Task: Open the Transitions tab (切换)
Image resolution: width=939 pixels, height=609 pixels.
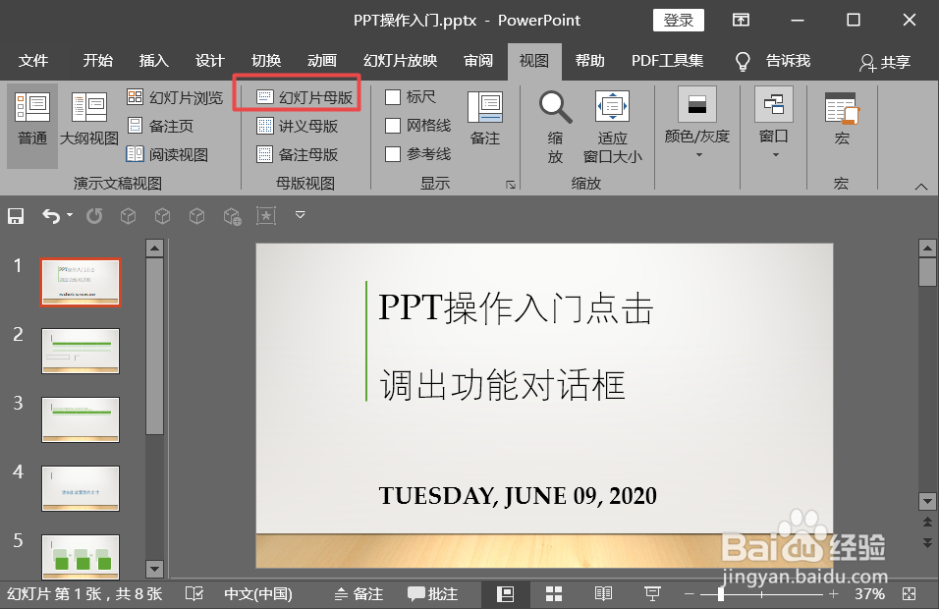Action: tap(266, 61)
